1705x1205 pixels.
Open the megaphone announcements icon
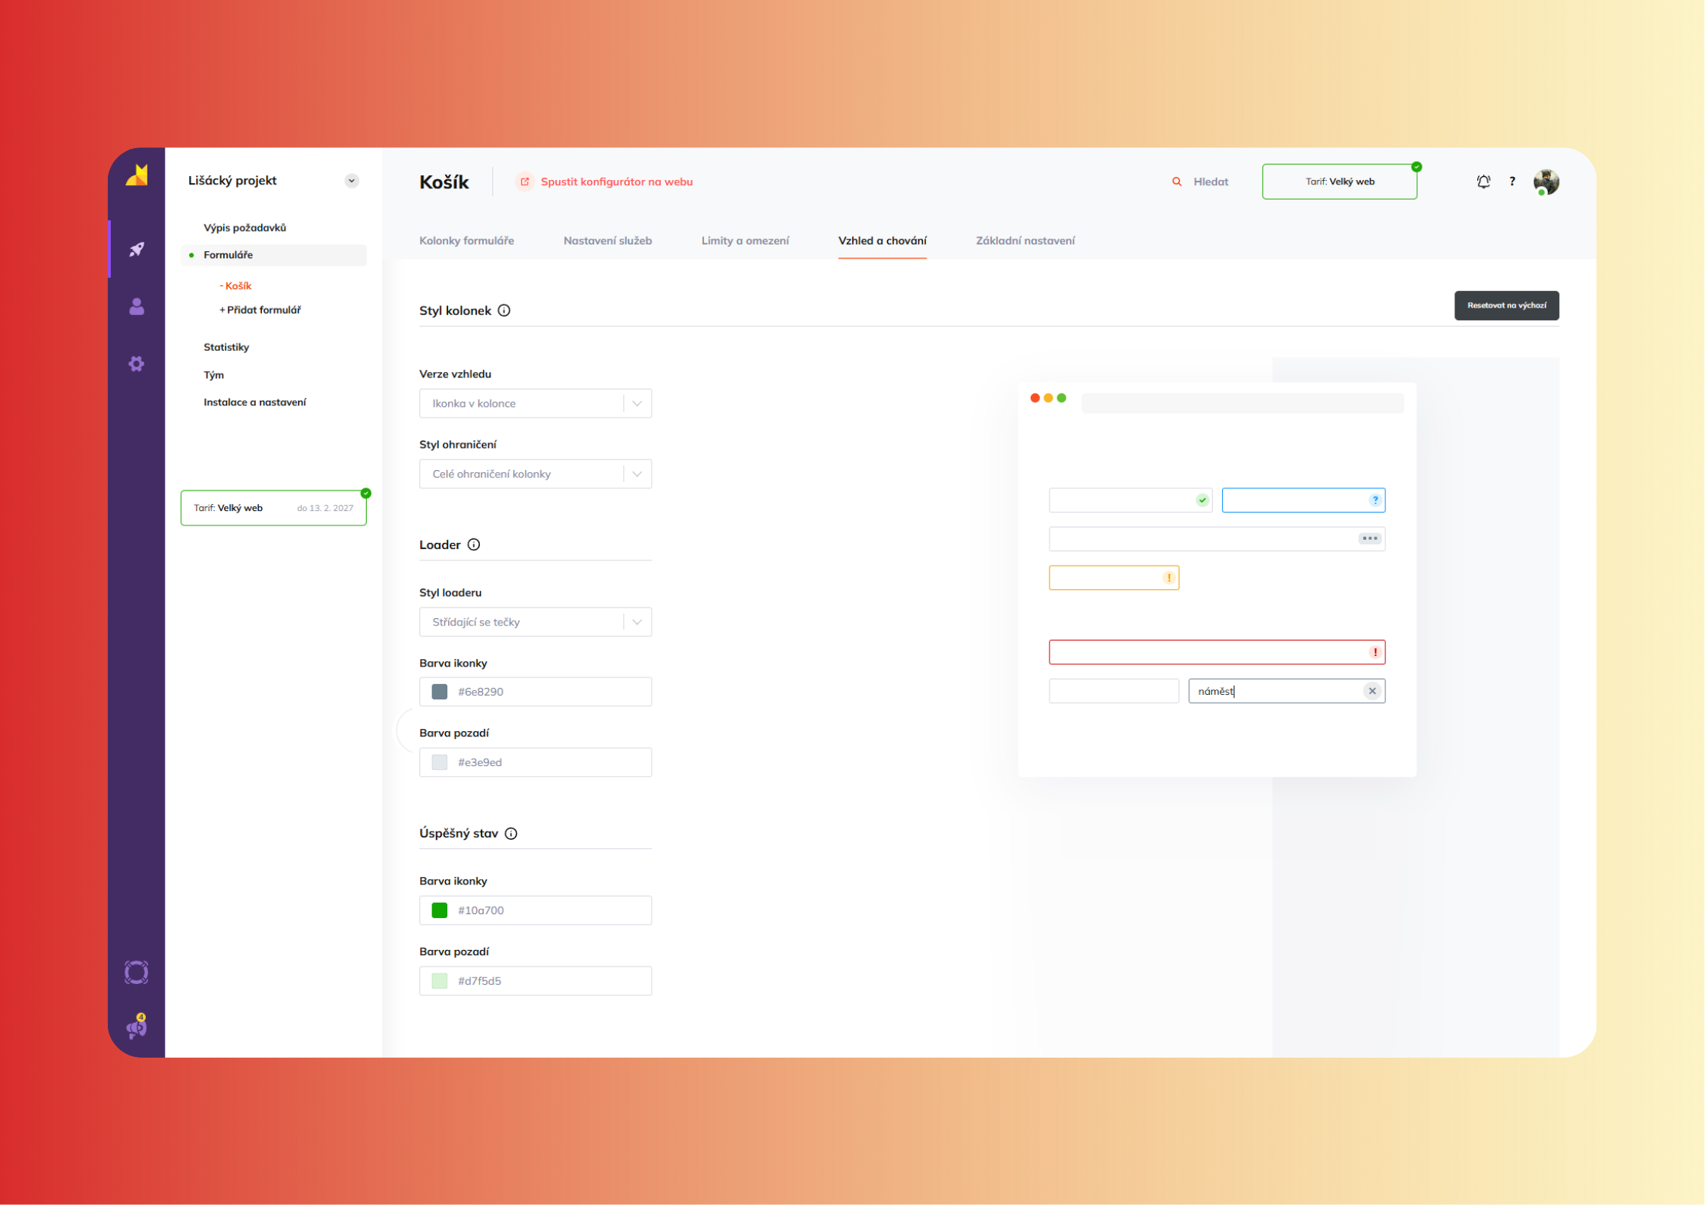click(x=137, y=1027)
